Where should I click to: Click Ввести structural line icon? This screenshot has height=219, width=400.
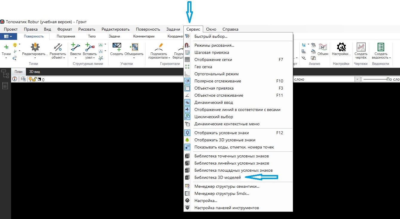tap(75, 48)
